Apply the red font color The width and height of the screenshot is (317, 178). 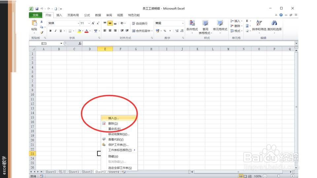click(x=87, y=31)
